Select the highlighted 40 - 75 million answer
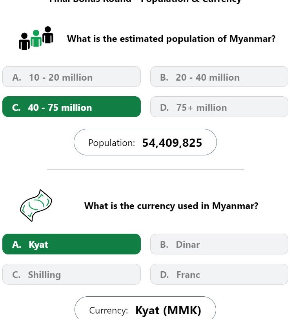This screenshot has width=293, height=319. click(x=71, y=107)
